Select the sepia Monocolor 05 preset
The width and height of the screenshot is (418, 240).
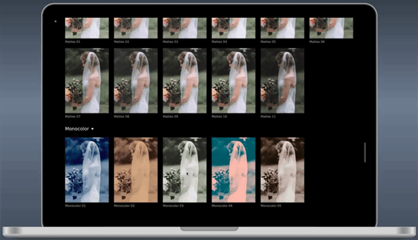pos(282,170)
